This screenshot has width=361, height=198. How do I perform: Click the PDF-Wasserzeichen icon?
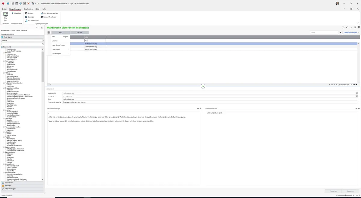click(42, 13)
